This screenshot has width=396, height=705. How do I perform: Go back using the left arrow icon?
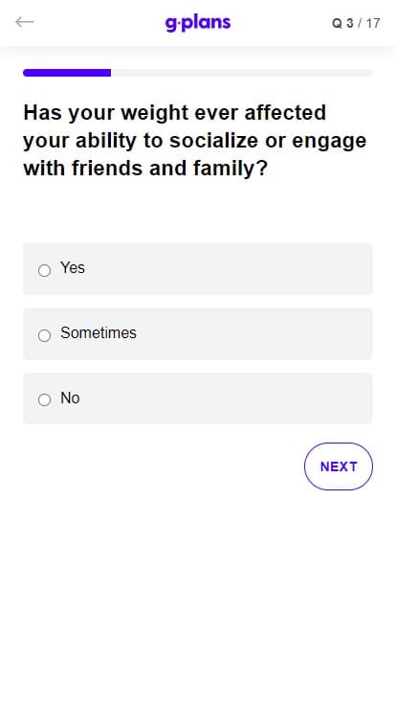point(24,22)
